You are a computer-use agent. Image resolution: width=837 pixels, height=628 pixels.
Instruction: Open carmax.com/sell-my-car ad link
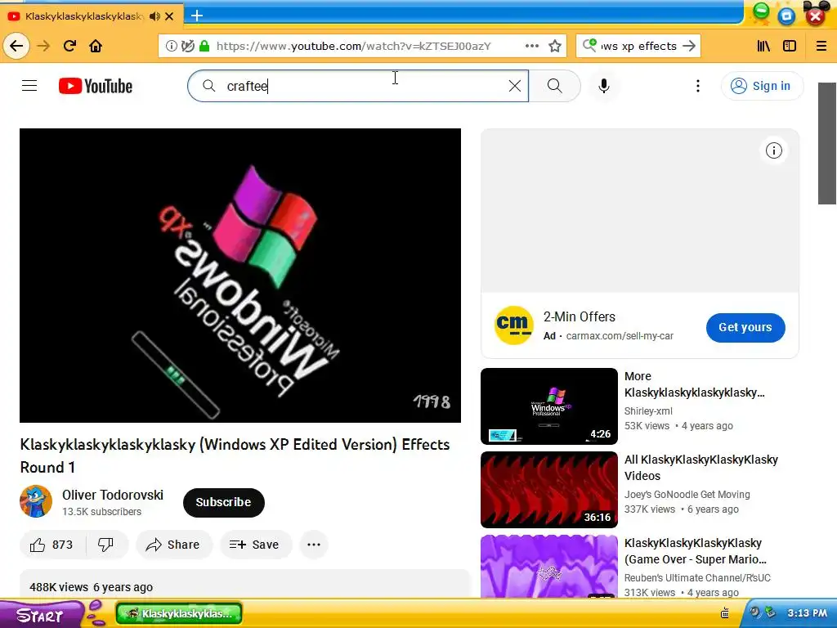620,336
